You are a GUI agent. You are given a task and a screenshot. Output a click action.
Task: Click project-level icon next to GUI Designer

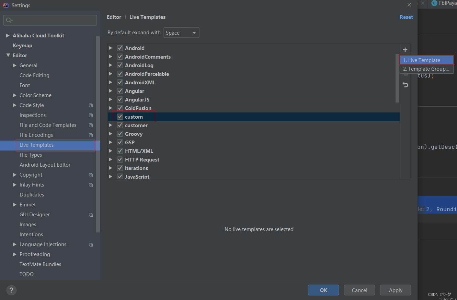pos(91,215)
